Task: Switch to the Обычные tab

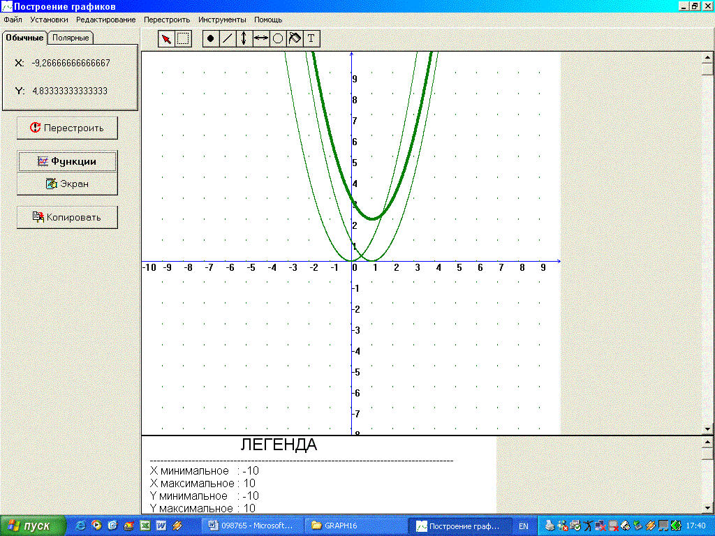Action: [x=24, y=38]
